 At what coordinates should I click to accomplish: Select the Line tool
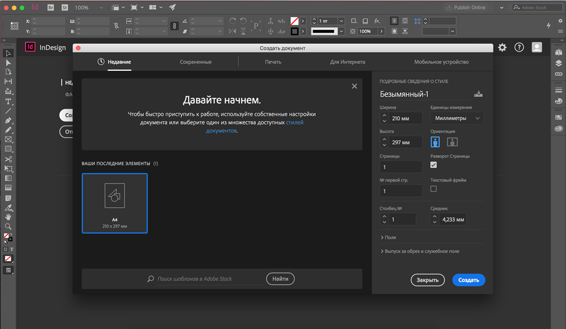pos(8,111)
